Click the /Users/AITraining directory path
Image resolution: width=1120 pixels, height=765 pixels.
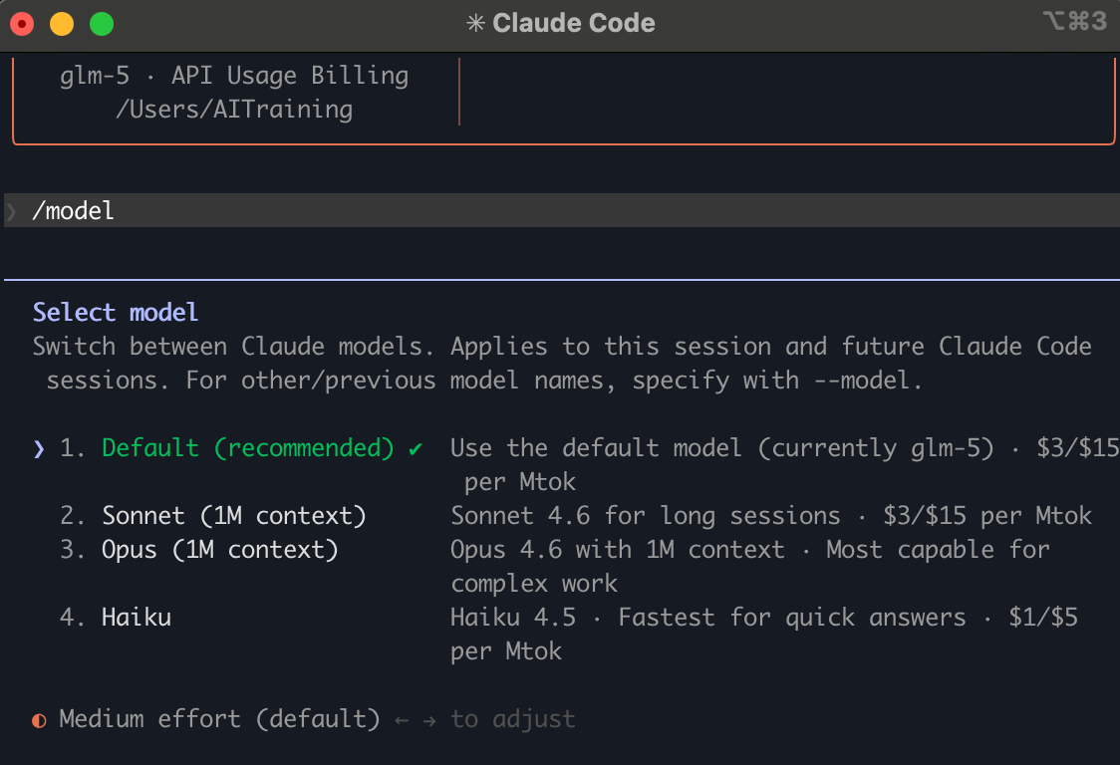coord(234,110)
